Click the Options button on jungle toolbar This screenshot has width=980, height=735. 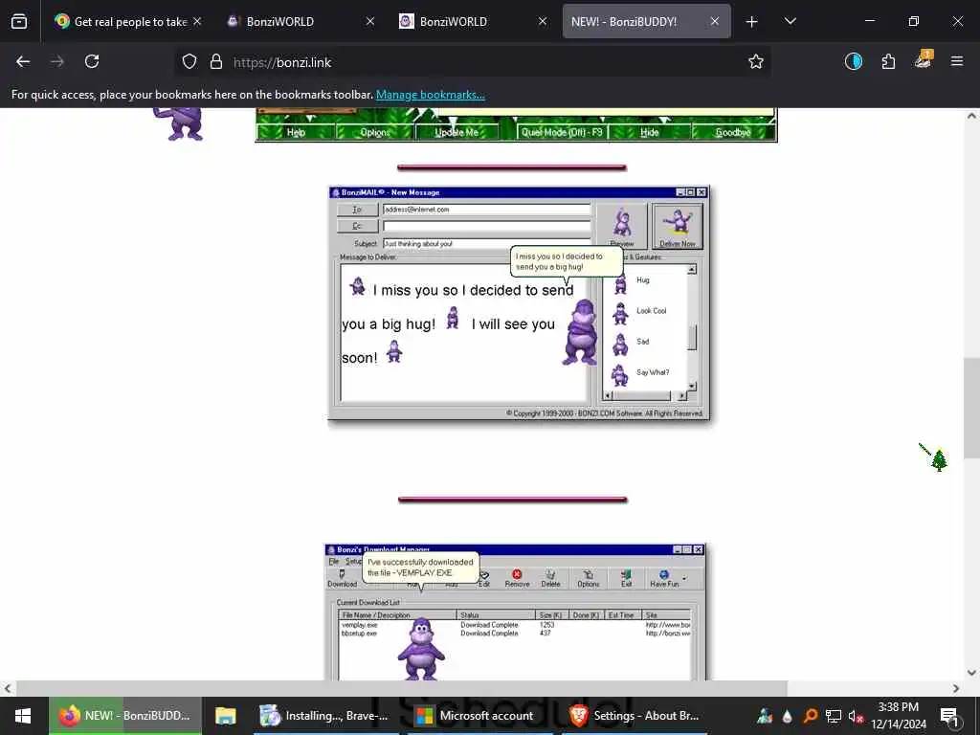click(x=374, y=132)
